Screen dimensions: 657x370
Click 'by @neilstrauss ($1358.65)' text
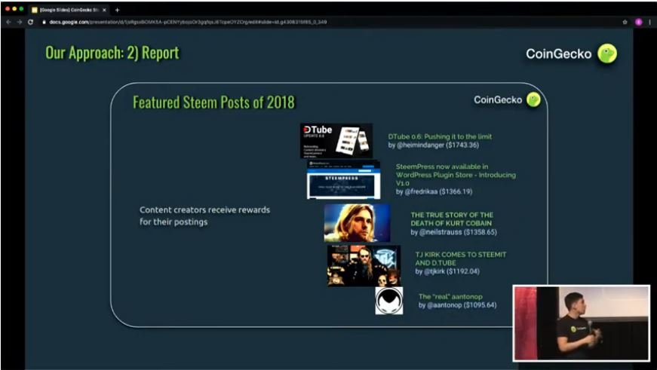coord(454,232)
